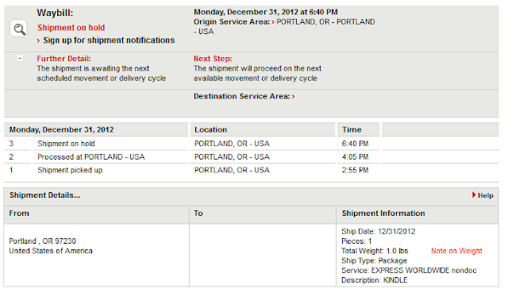The image size is (508, 289).
Task: Click the Origin Service Area red arrow
Action: (273, 22)
